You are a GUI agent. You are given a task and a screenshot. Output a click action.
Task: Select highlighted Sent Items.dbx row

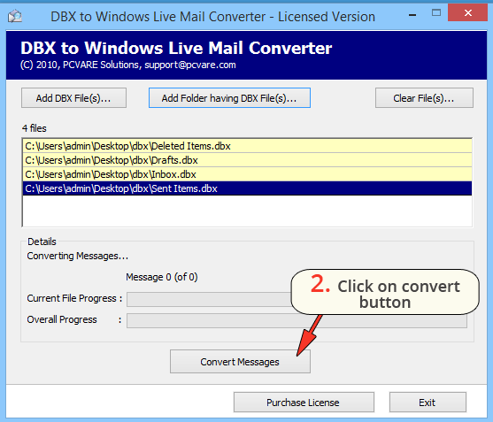pyautogui.click(x=247, y=188)
